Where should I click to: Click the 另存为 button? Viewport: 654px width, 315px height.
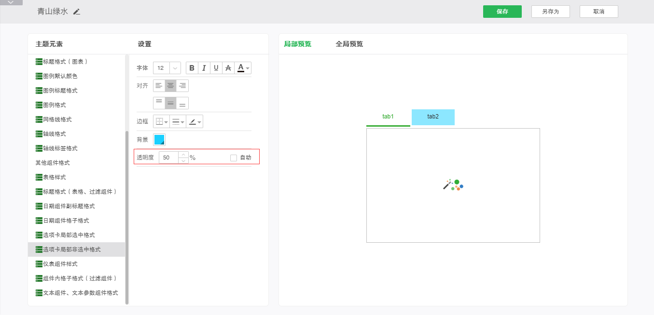click(550, 12)
